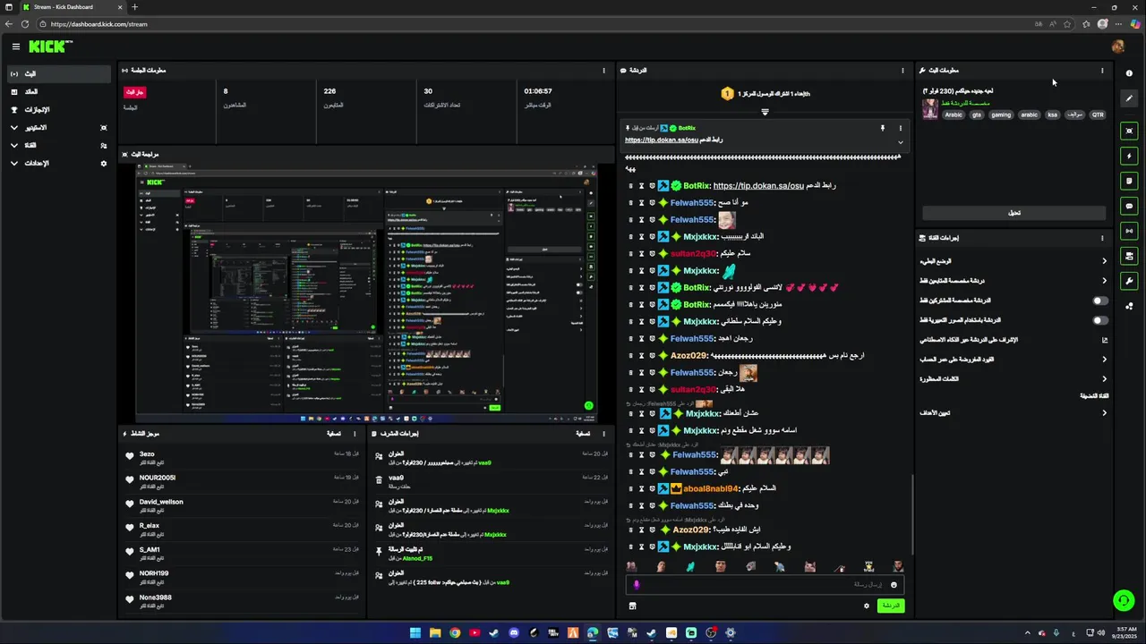The image size is (1146, 644).
Task: Toggle emotes-only chat switch
Action: coord(1100,320)
